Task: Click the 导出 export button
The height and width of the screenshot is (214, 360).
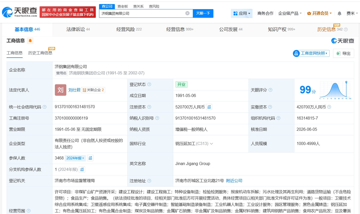Action: tap(343, 53)
